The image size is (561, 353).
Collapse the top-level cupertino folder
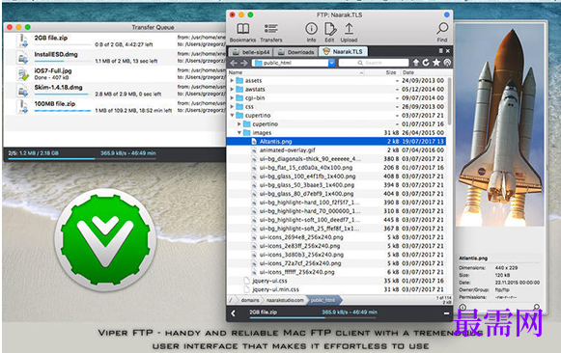[232, 116]
